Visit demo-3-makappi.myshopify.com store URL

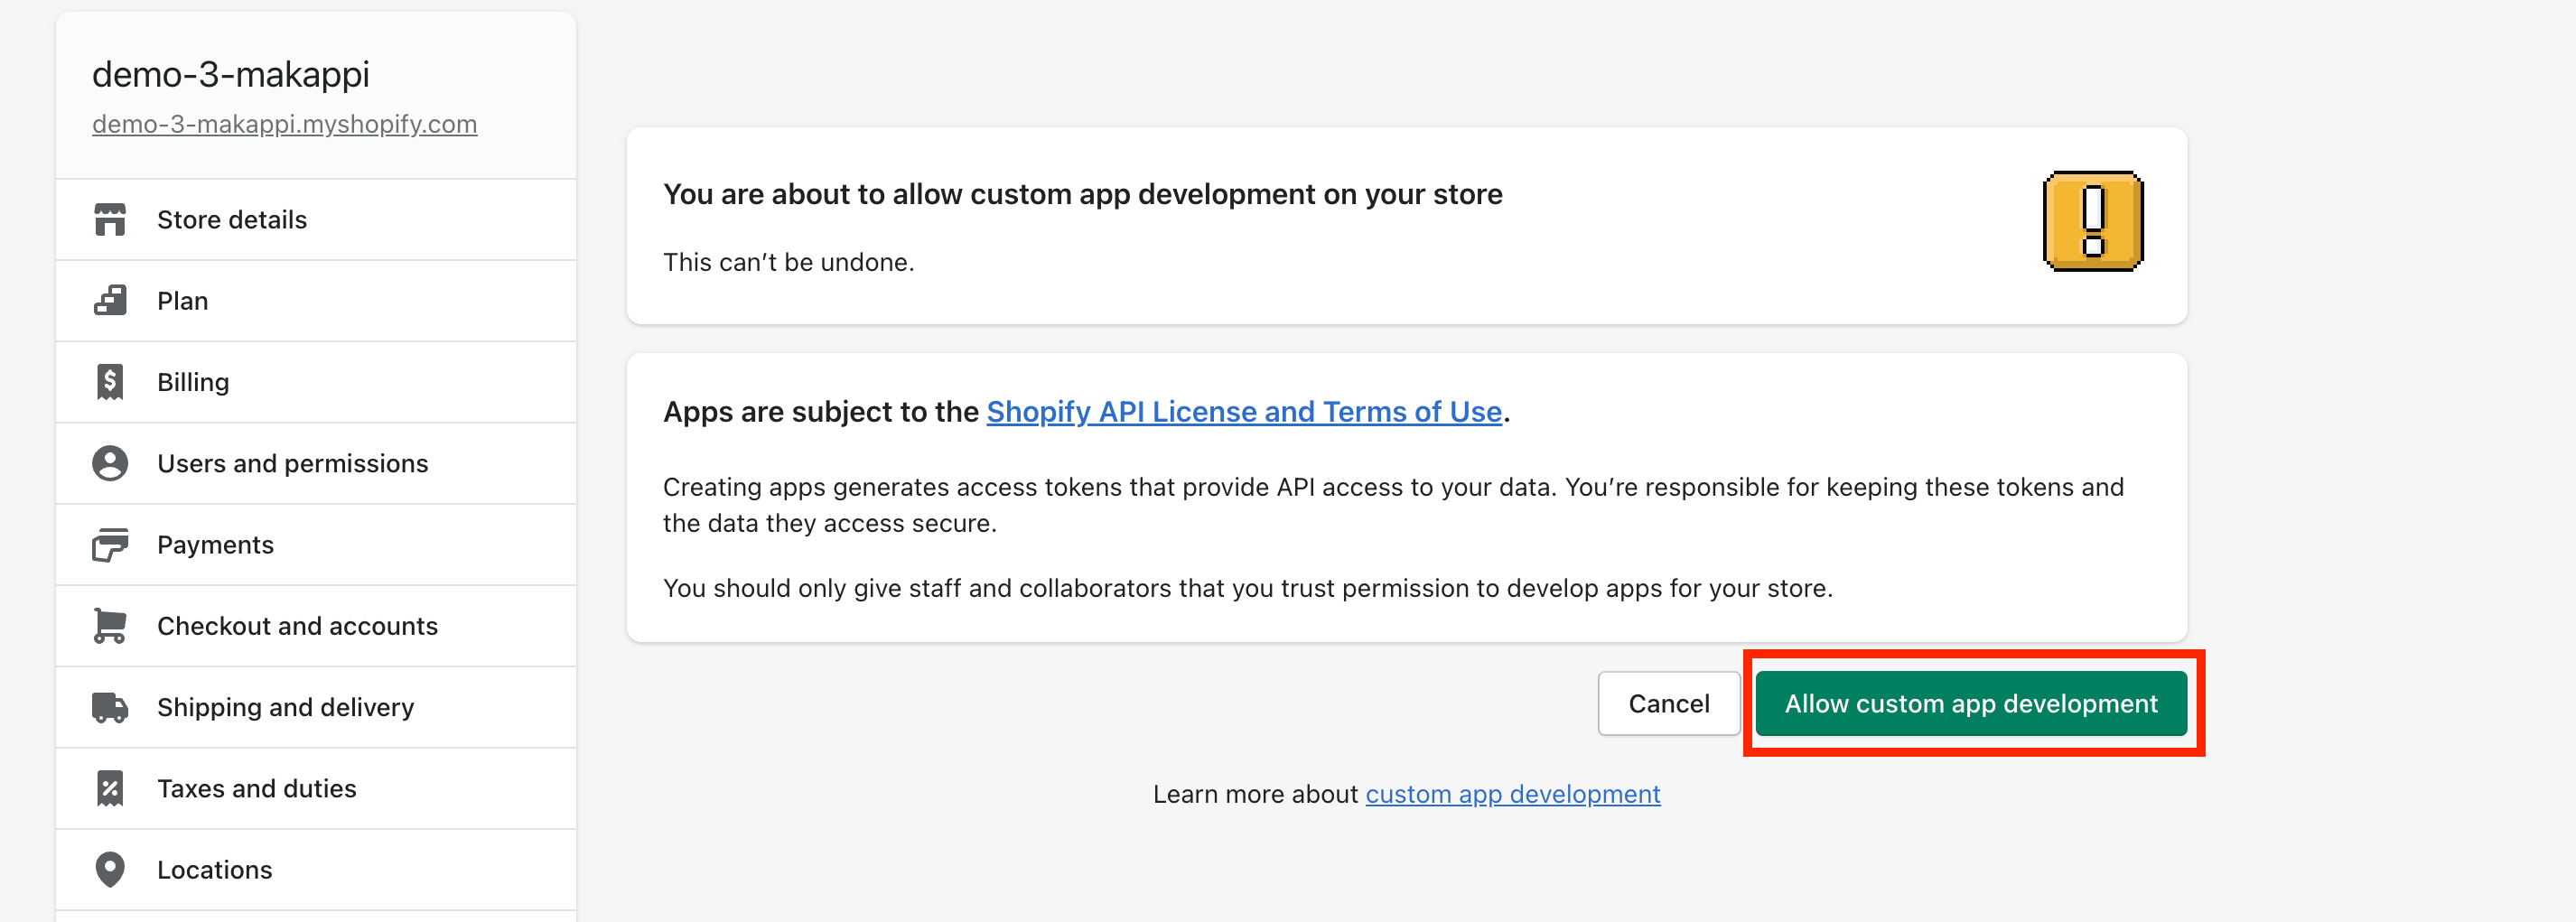pyautogui.click(x=284, y=124)
